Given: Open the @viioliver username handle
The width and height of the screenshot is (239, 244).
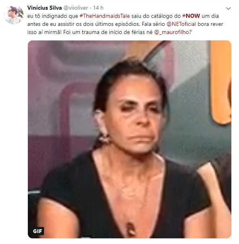Looking at the screenshot, I should point(76,8).
